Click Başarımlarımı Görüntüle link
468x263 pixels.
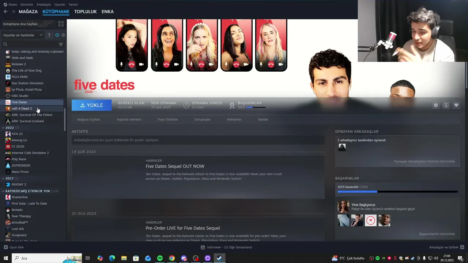[x=437, y=234]
